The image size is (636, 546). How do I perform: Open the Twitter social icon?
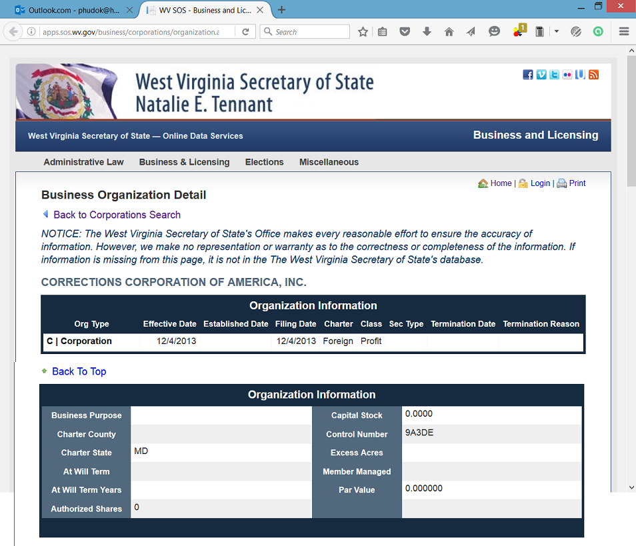554,75
